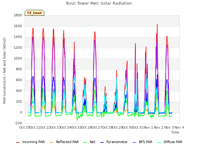198x148 pixels.
Task: Click the -200 y-axis tick label
Action: 18,123
